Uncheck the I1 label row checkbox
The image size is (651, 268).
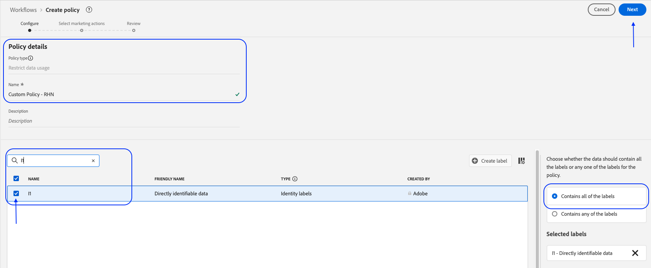(x=16, y=193)
